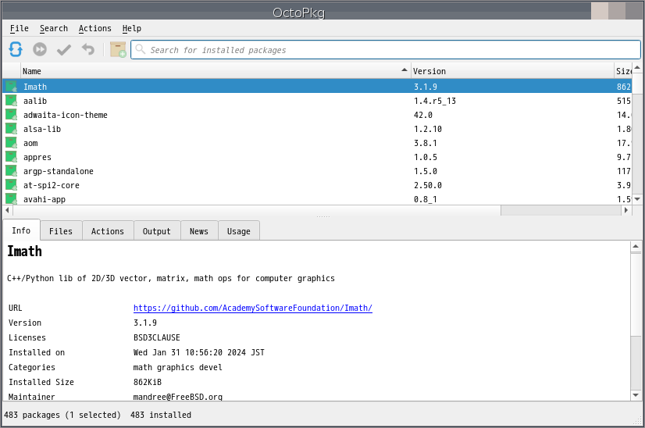Select the adwaita-icon-theme package row

pyautogui.click(x=317, y=114)
